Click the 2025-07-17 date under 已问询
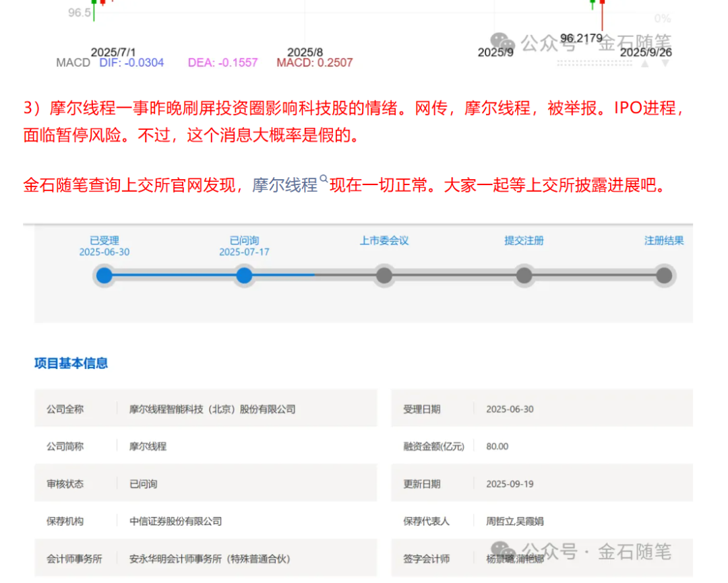This screenshot has height=583, width=728. (244, 252)
